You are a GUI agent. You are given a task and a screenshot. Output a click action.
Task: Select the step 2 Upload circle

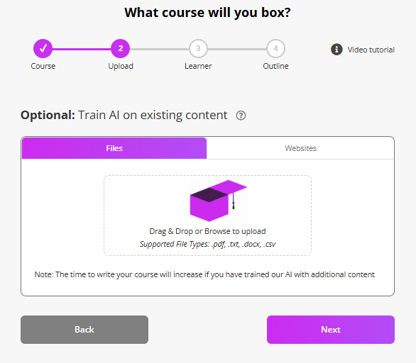(x=120, y=48)
